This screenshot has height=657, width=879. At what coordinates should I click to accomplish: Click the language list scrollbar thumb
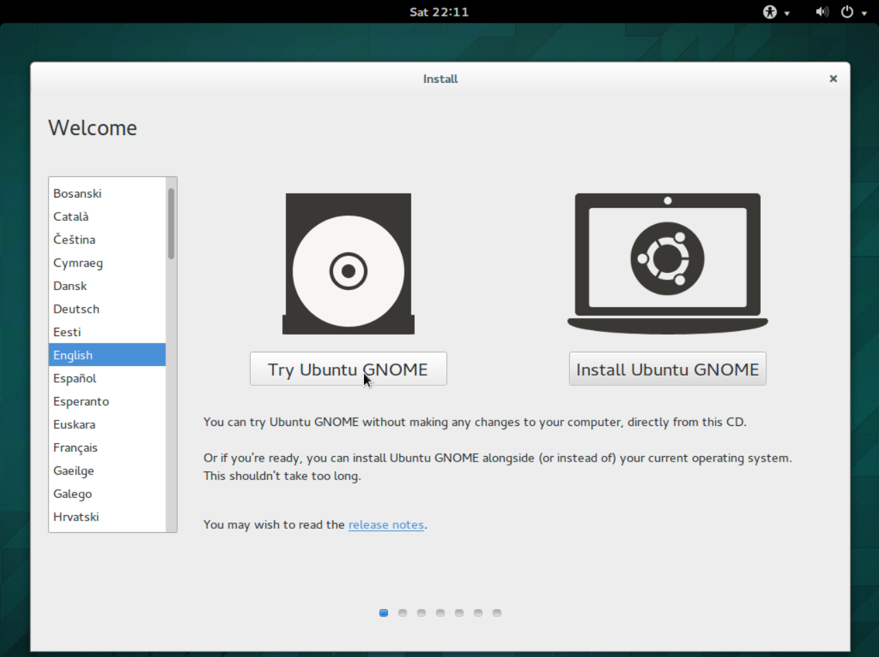click(x=171, y=224)
